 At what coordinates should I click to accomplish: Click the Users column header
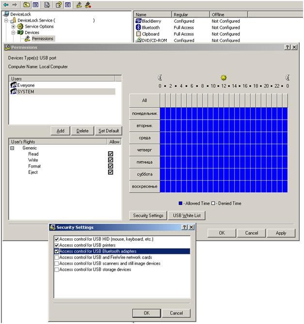pyautogui.click(x=62, y=78)
